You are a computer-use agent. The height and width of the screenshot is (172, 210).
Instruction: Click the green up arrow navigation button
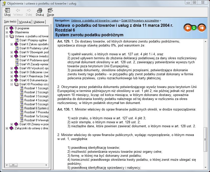194,28
